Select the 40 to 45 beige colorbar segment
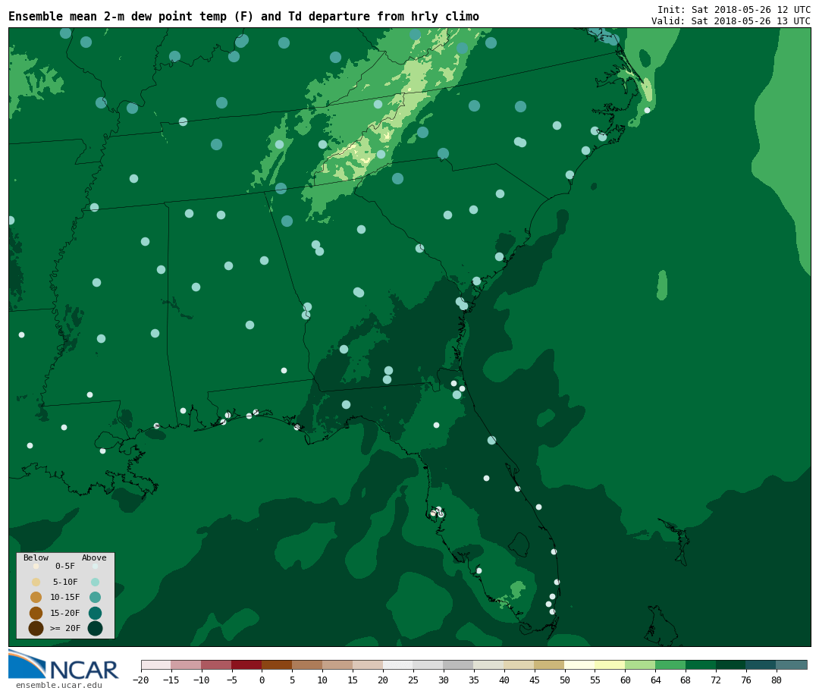The height and width of the screenshot is (694, 819). [x=519, y=664]
